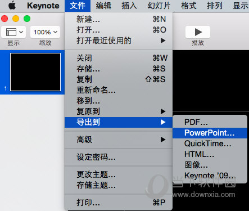The height and width of the screenshot is (211, 249).
Task: Select slide 1 thumbnail in navigator
Action: pyautogui.click(x=35, y=72)
